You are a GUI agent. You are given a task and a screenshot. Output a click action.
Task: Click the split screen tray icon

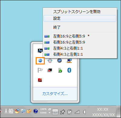click(x=40, y=61)
